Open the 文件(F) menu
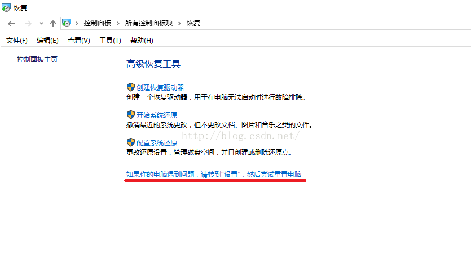 (17, 41)
